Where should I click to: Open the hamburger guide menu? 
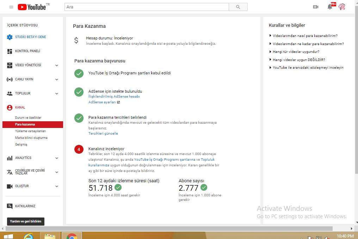pos(11,7)
